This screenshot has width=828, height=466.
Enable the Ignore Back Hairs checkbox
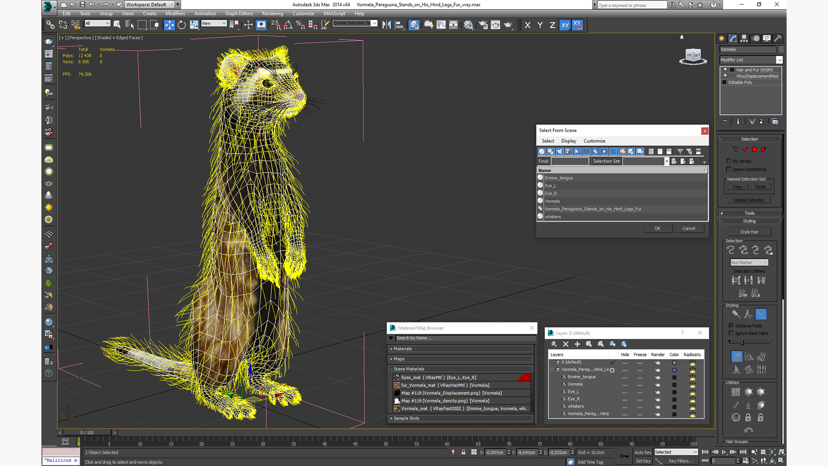coord(731,333)
